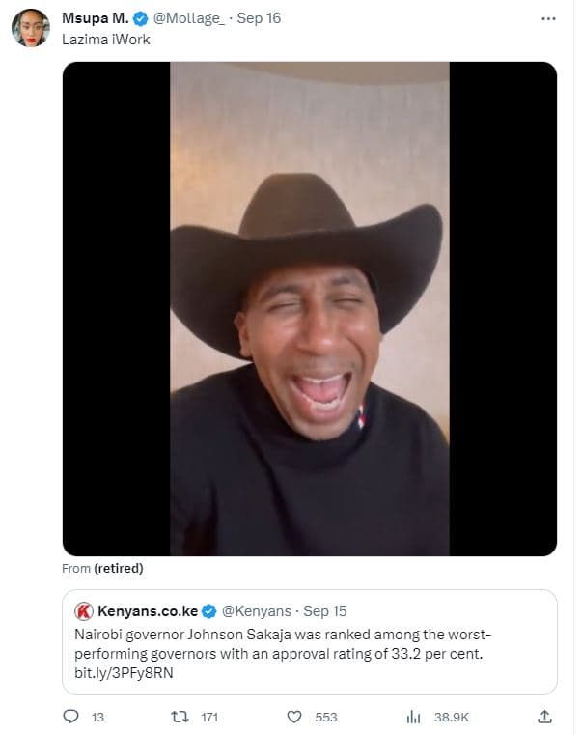View analytics via the bar chart icon
Viewport: 582px width, 735px height.
point(414,717)
